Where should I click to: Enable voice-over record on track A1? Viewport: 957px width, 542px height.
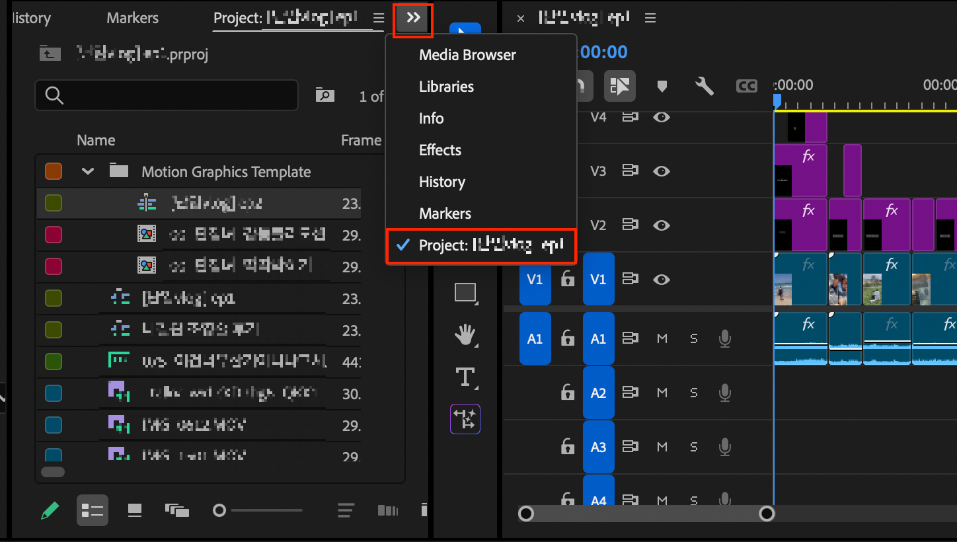724,338
